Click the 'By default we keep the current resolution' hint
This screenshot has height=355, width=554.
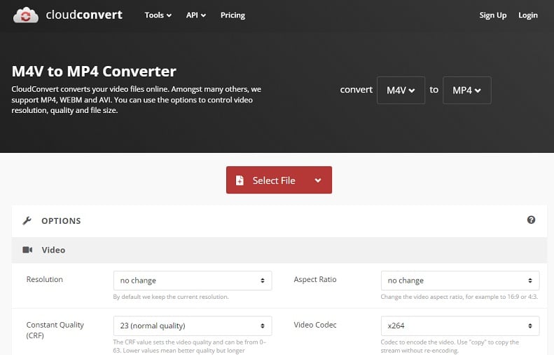(x=171, y=297)
